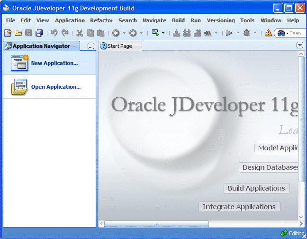Click the Build Applications button

click(256, 188)
